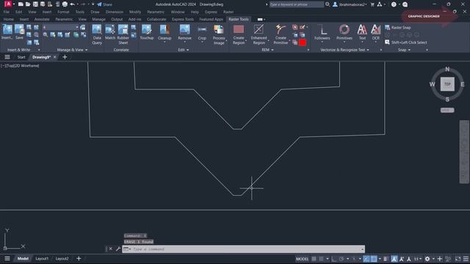Open the Draw menu

95,12
